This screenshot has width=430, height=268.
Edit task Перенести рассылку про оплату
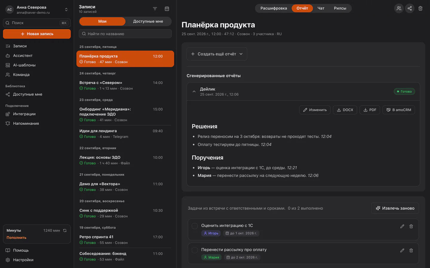(402, 250)
